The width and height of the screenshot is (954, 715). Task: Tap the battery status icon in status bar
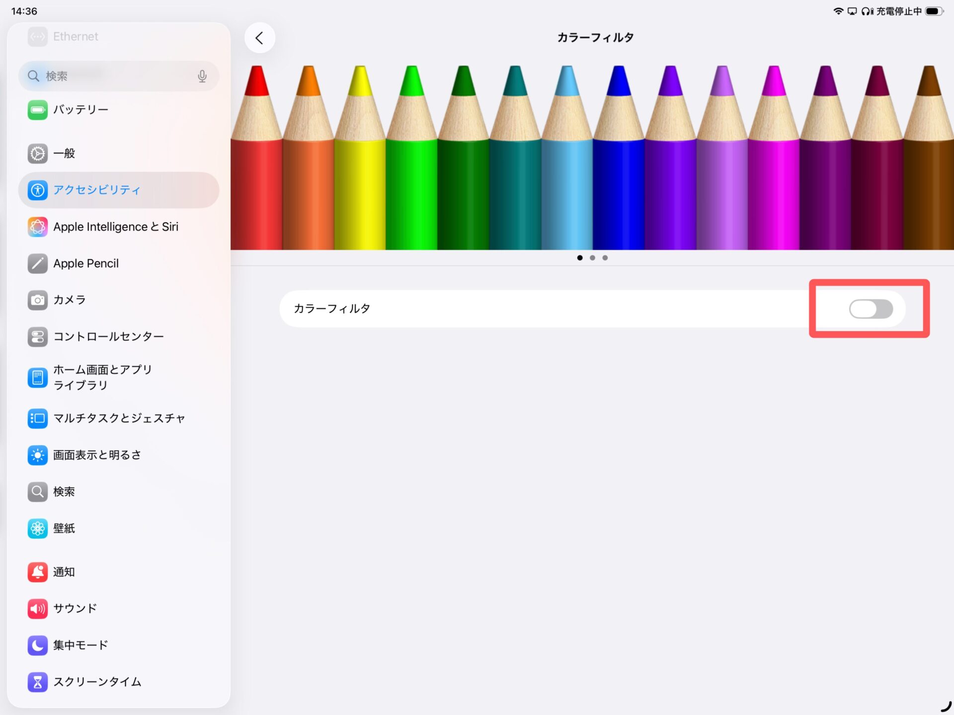point(933,11)
